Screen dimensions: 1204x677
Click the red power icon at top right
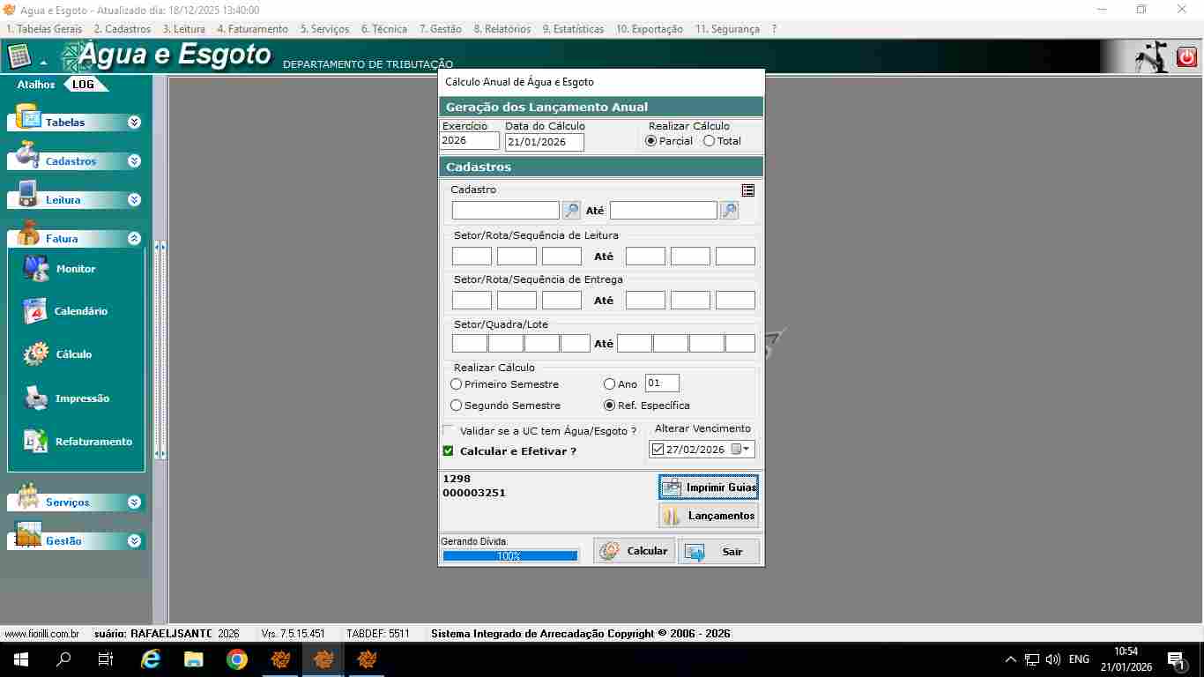[x=1186, y=57]
